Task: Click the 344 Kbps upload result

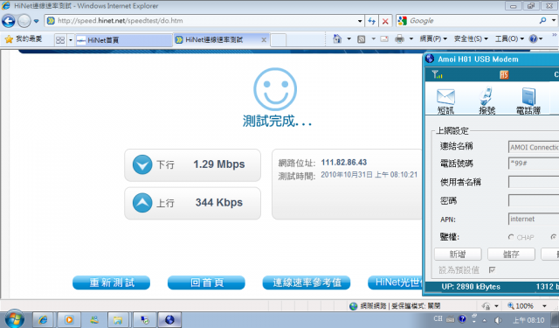Action: click(x=219, y=202)
